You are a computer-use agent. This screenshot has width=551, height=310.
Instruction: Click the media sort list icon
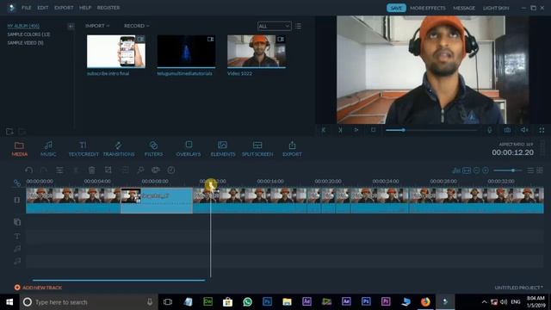pyautogui.click(x=298, y=26)
